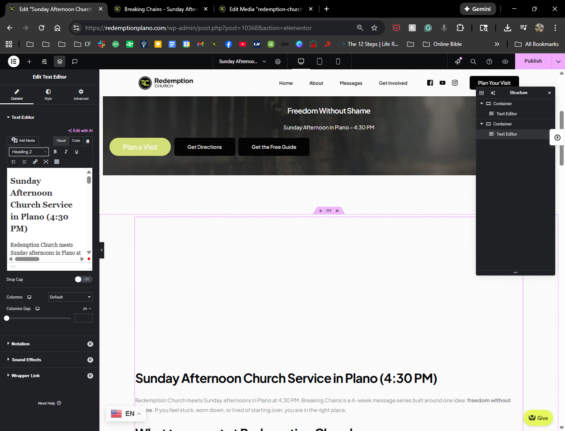Switch editor to Code mode
Screen dimensions: 565x431
[x=76, y=141]
